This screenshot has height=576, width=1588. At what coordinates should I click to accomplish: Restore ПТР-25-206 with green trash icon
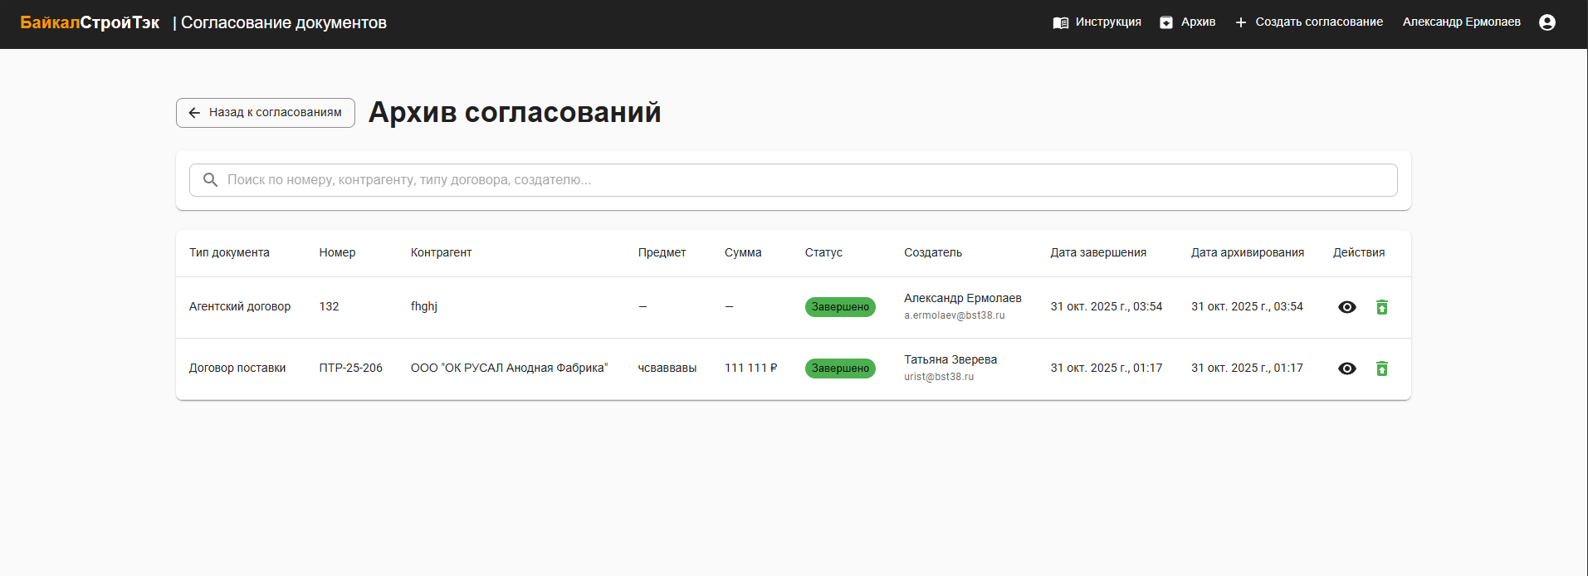pos(1382,369)
